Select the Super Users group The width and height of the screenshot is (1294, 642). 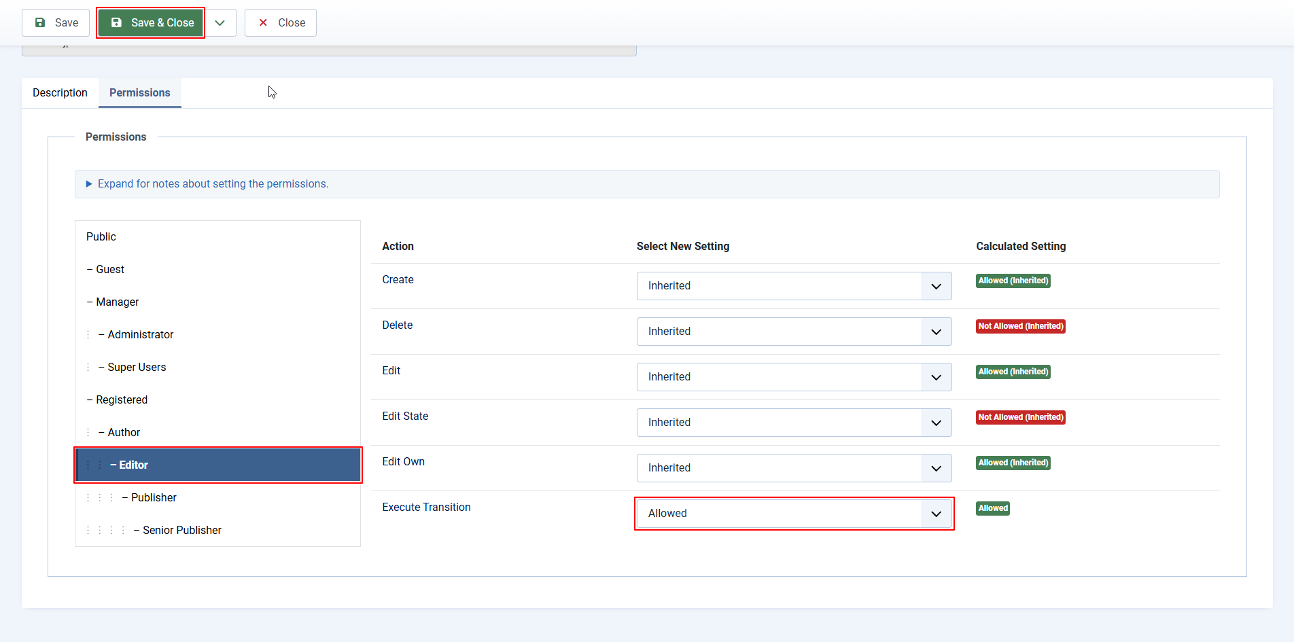(x=137, y=367)
